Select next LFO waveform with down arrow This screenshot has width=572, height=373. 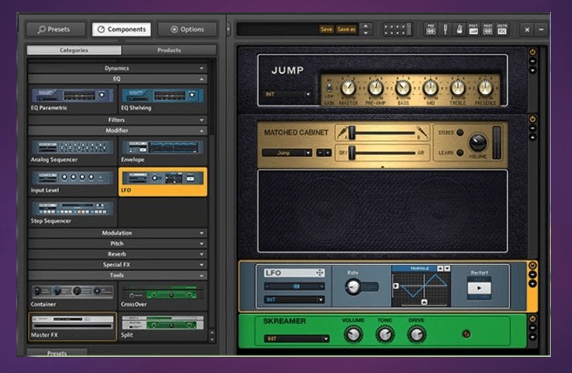point(447,268)
